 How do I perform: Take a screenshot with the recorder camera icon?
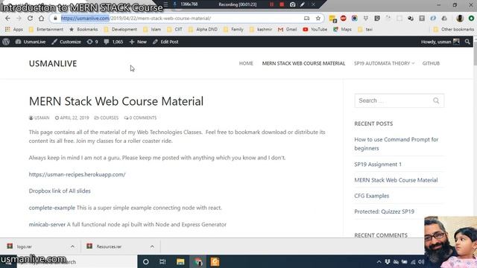coord(292,4)
